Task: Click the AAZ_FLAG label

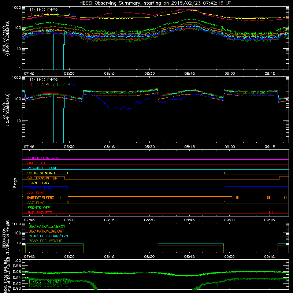Action: click(x=36, y=203)
